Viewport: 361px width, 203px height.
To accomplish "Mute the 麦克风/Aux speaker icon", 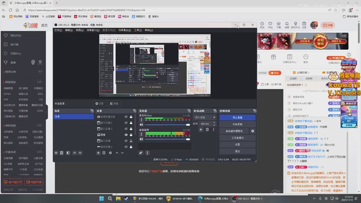I will point(141,125).
